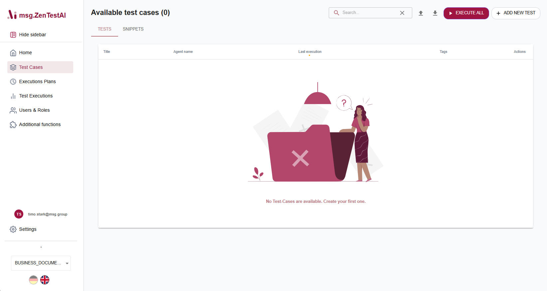Click the No Test-Cases available message
This screenshot has width=547, height=291.
coord(316,202)
